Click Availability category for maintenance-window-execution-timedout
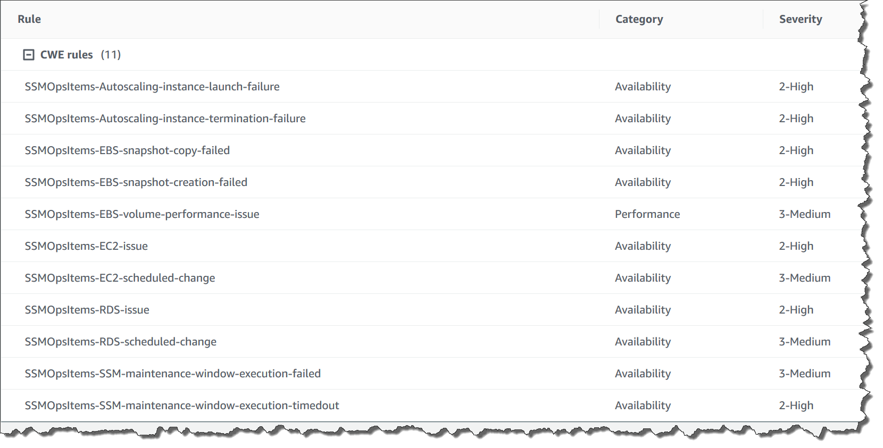The image size is (883, 448). (643, 405)
